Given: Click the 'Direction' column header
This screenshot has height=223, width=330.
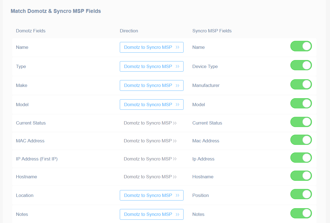Looking at the screenshot, I should 129,31.
